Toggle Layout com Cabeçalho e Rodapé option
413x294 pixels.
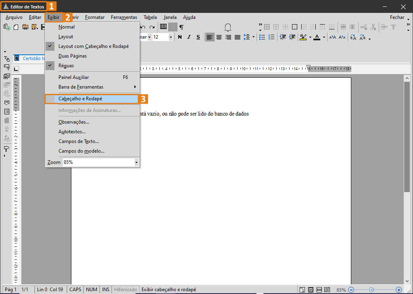coord(92,46)
